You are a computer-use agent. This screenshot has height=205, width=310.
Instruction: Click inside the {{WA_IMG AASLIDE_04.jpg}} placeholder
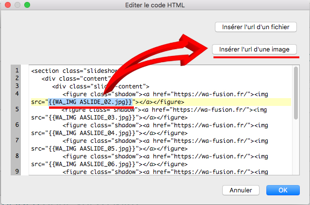[x=91, y=133]
